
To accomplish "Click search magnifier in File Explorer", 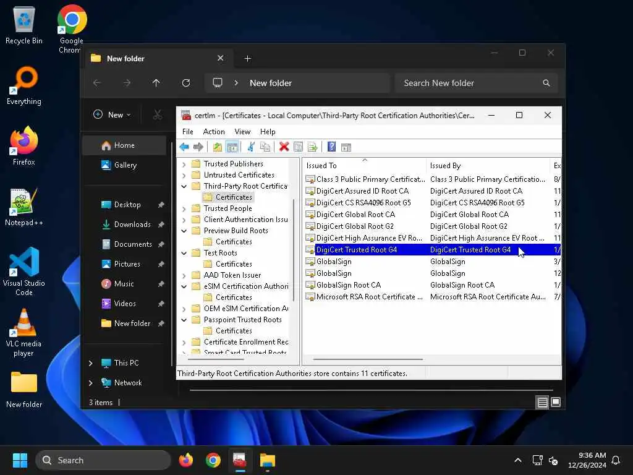I will coord(546,83).
